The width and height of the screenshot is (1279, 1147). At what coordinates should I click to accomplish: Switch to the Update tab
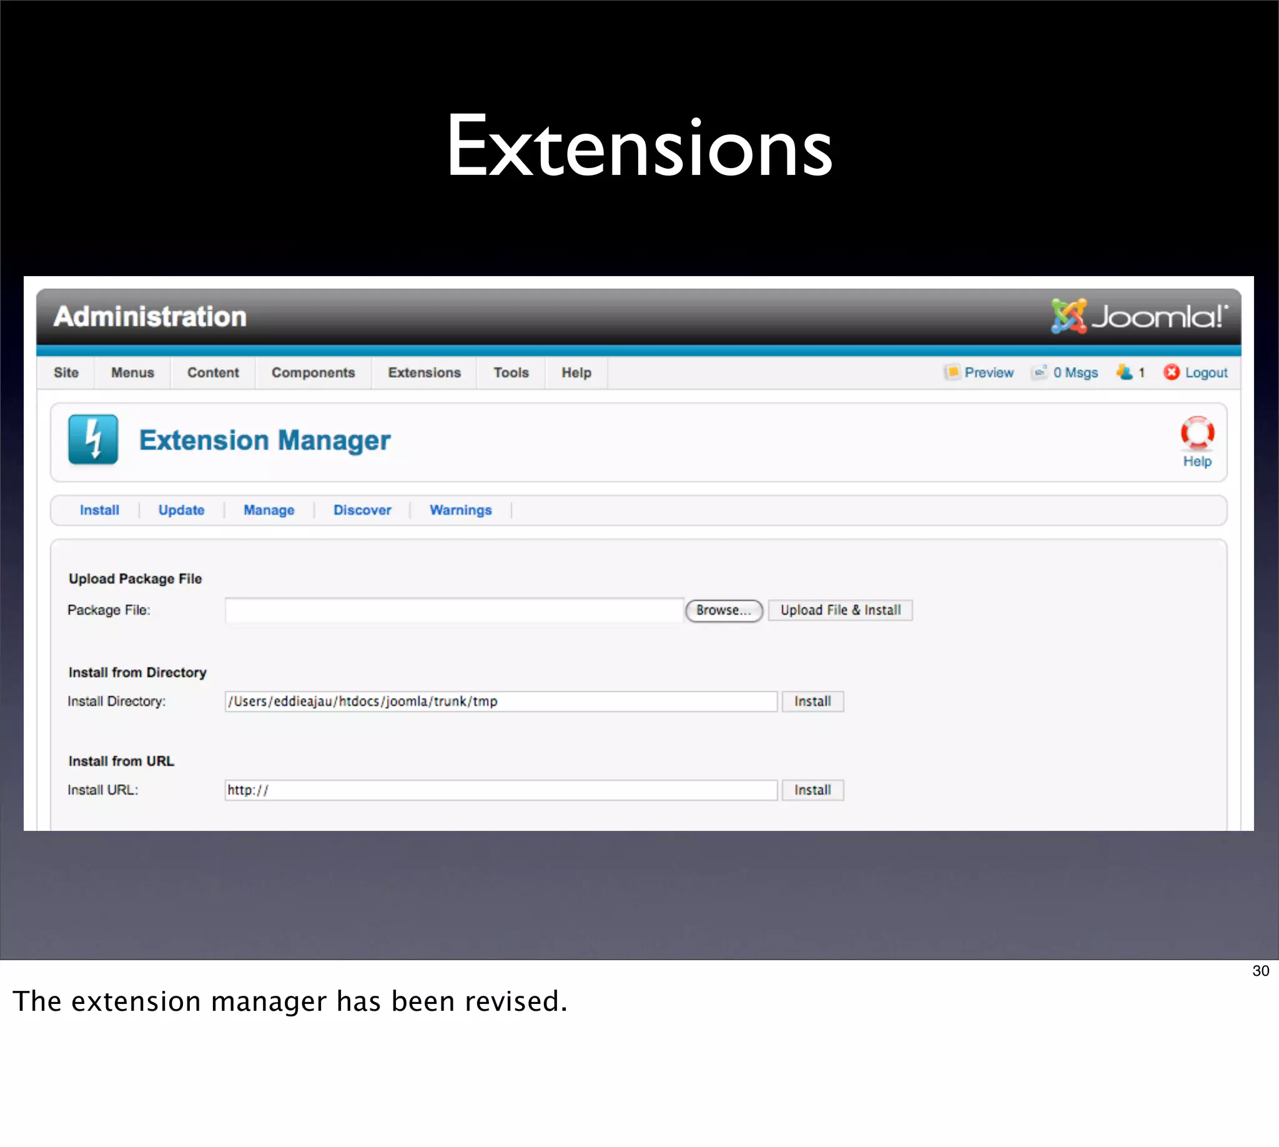pos(182,510)
